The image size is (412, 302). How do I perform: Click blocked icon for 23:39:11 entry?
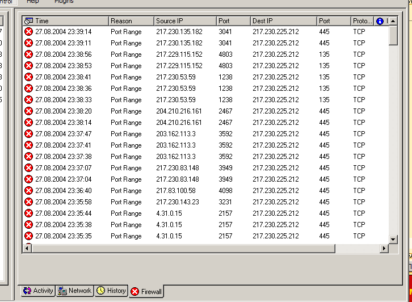[28, 43]
